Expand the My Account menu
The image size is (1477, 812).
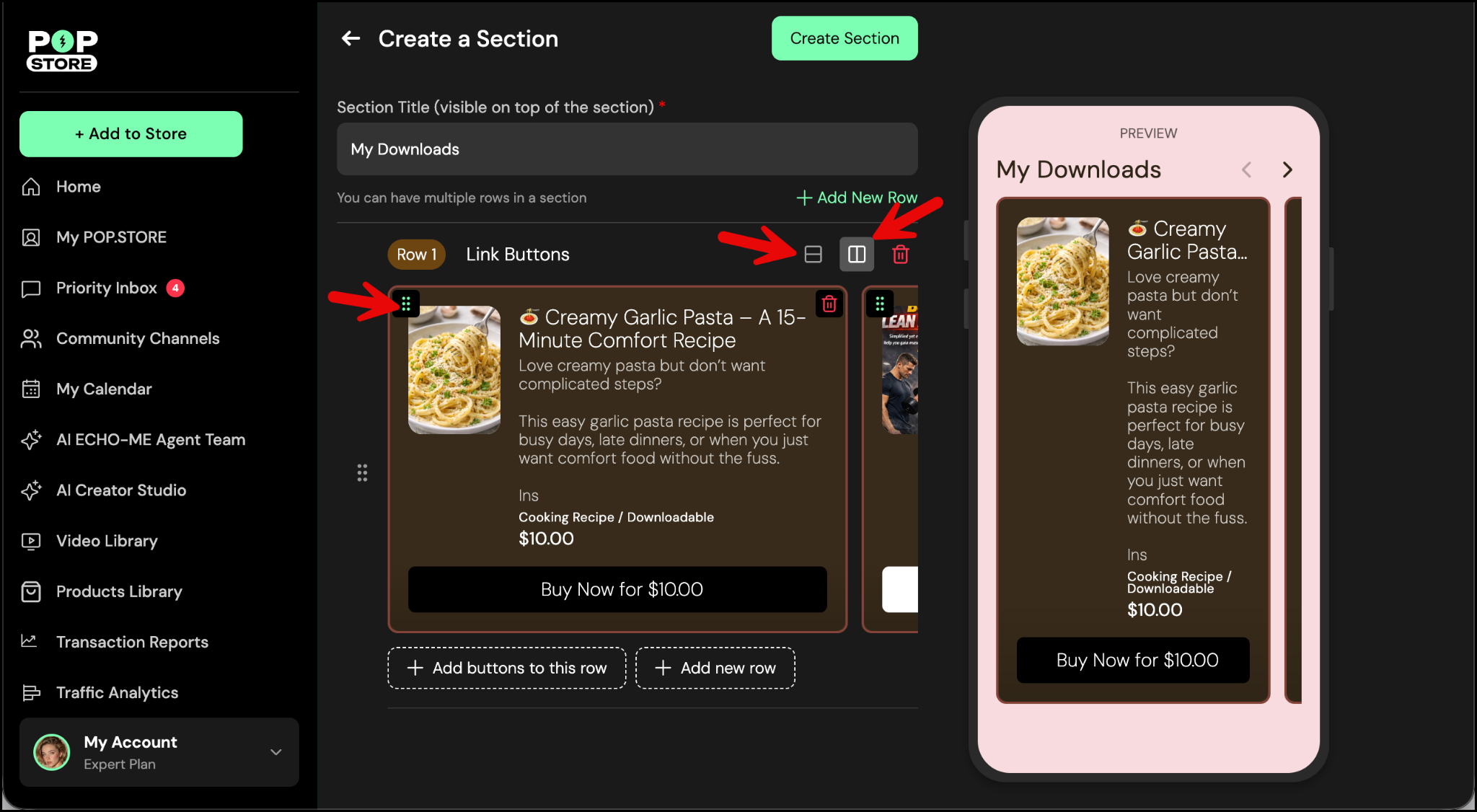(275, 751)
